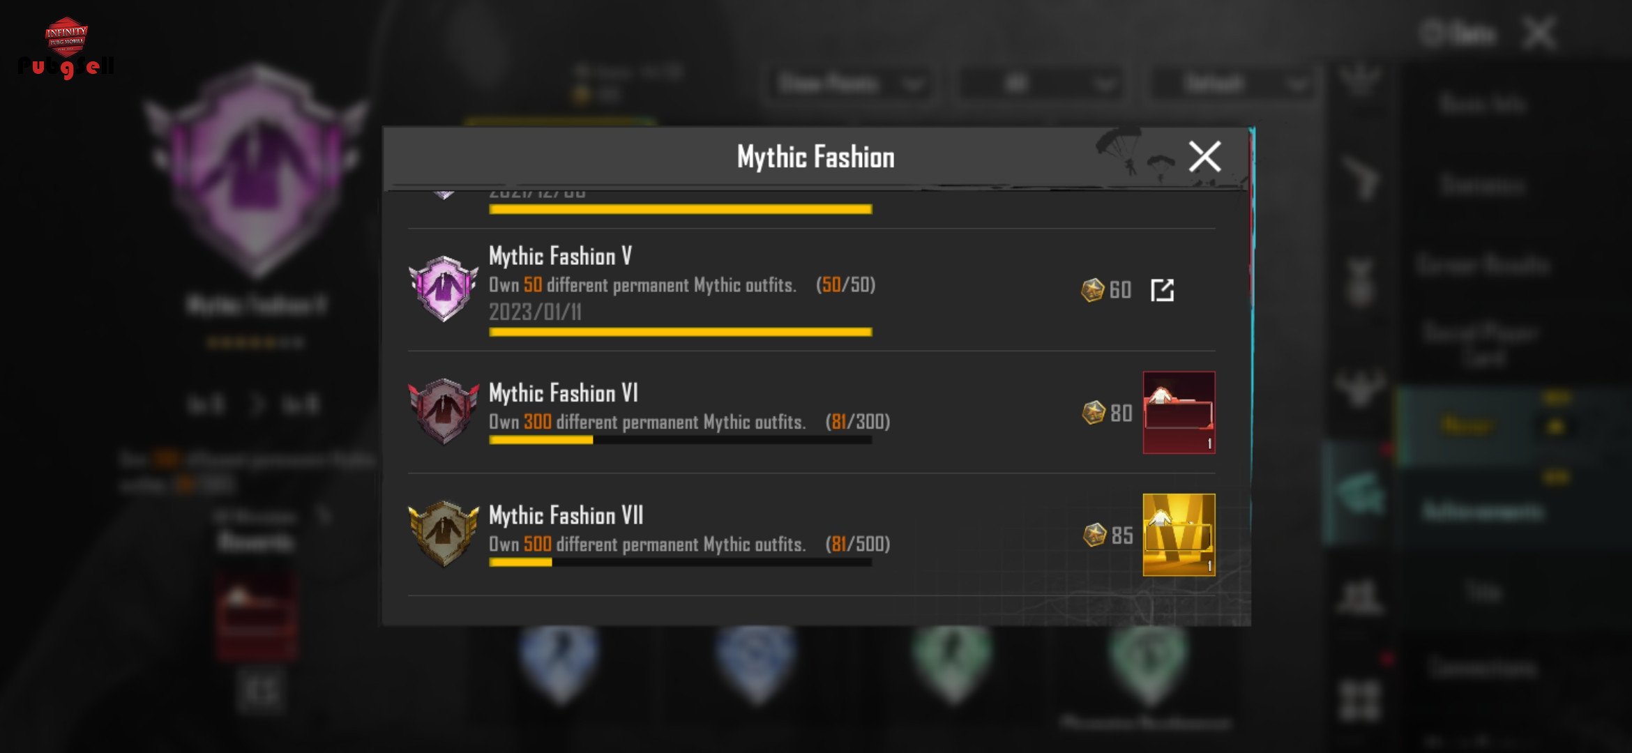Viewport: 1632px width, 753px height.
Task: Share the Mythic Fashion V achievement
Action: click(x=1162, y=290)
